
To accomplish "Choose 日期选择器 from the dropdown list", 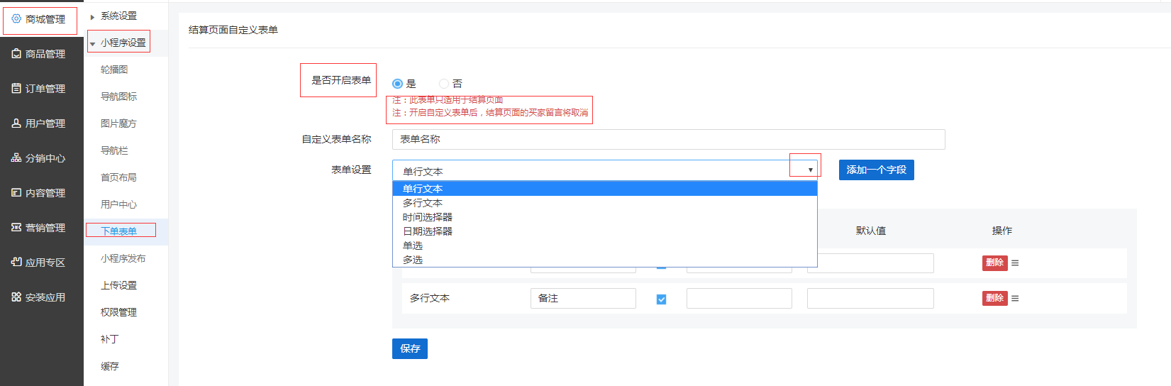I will pyautogui.click(x=428, y=231).
